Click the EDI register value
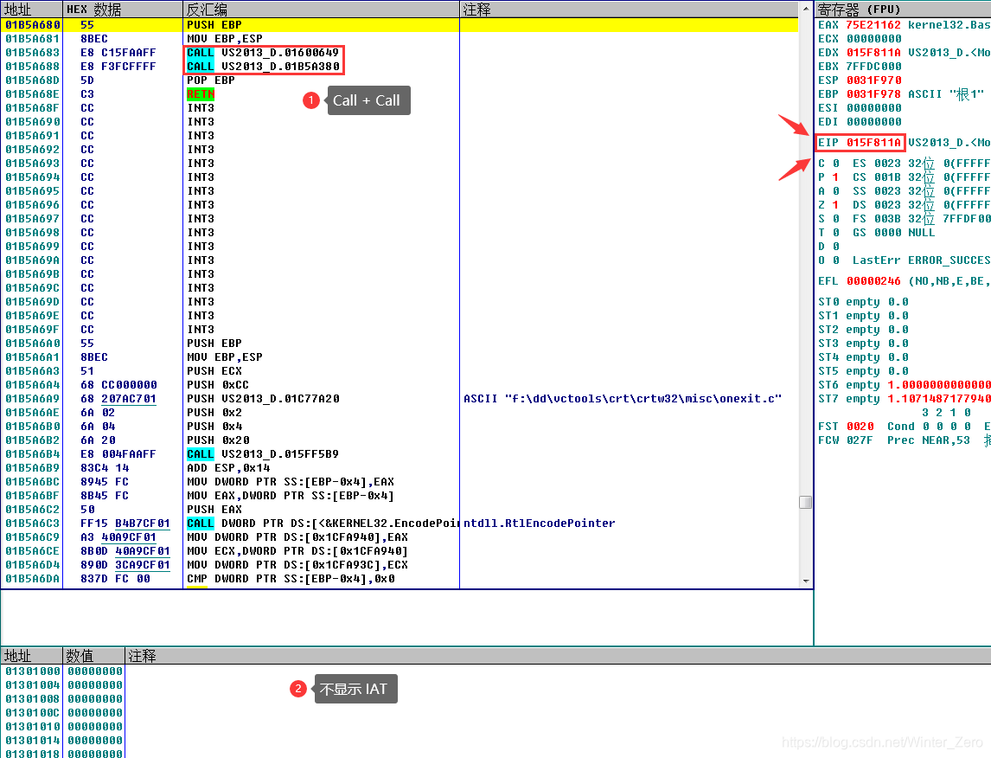The height and width of the screenshot is (758, 991). [873, 122]
